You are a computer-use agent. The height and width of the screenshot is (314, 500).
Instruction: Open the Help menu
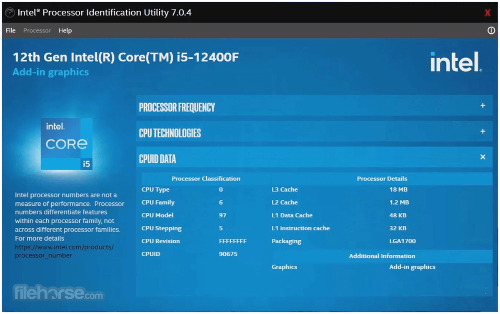click(65, 30)
